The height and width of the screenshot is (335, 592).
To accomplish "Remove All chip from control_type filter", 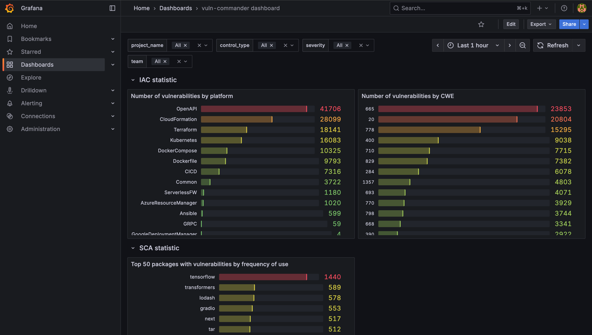I will pos(271,45).
